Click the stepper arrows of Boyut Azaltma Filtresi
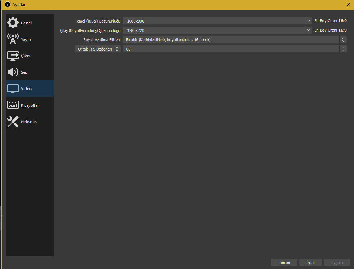354x269 pixels. point(343,40)
